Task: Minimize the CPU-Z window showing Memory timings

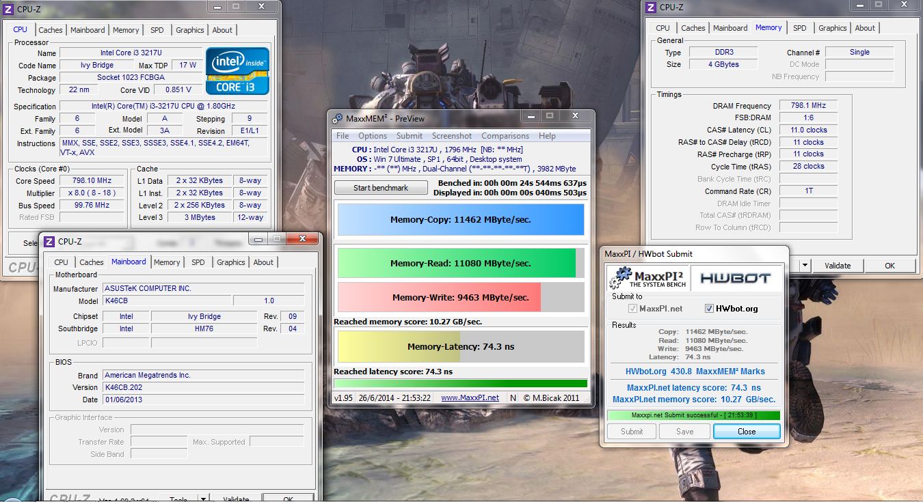Action: coord(859,5)
